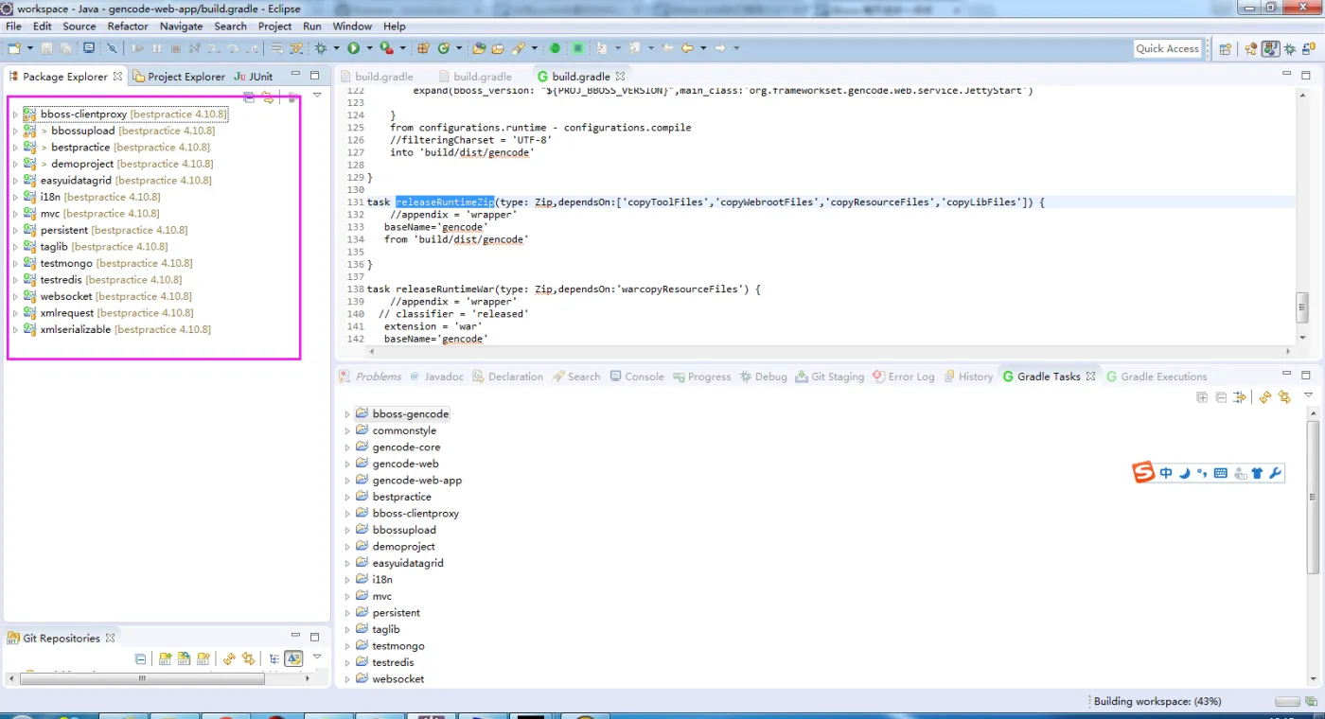
Task: Select the first build.gradle editor tab
Action: point(377,77)
